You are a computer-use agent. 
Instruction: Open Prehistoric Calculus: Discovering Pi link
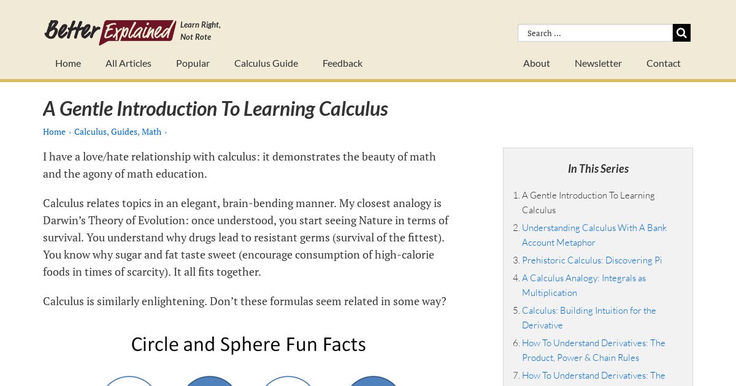(592, 260)
